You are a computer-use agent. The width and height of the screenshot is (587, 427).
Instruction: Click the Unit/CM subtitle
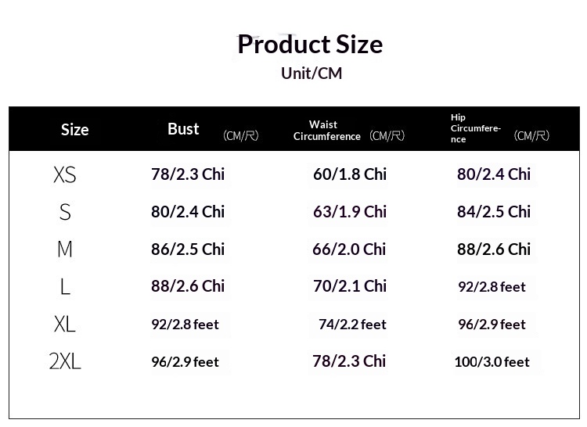click(x=312, y=74)
